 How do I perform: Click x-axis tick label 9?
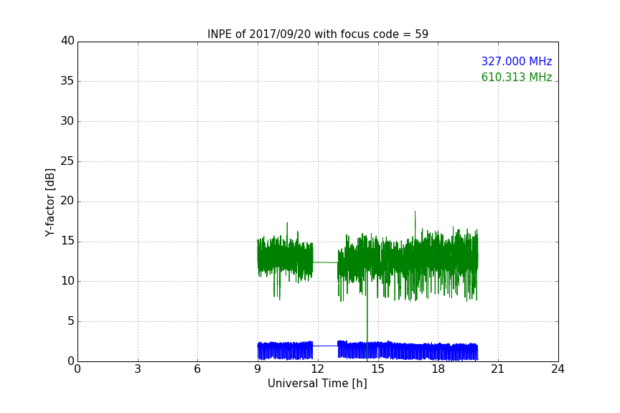258,369
